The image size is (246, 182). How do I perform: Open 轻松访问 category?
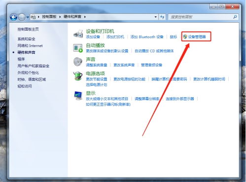pyautogui.click(x=25, y=86)
